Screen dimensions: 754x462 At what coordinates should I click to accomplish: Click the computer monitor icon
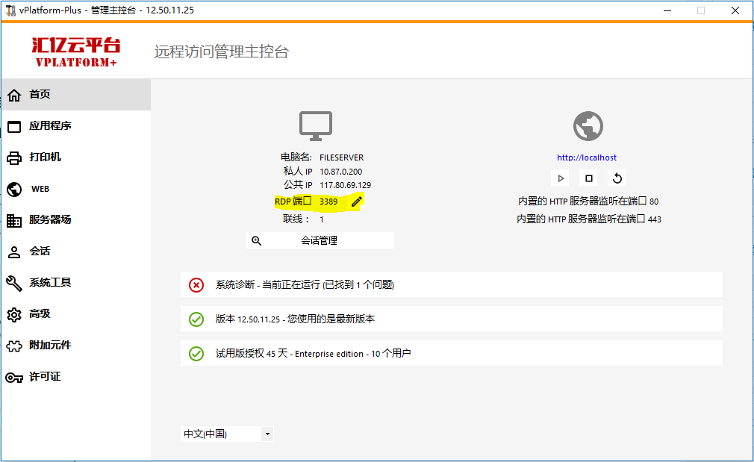click(316, 126)
